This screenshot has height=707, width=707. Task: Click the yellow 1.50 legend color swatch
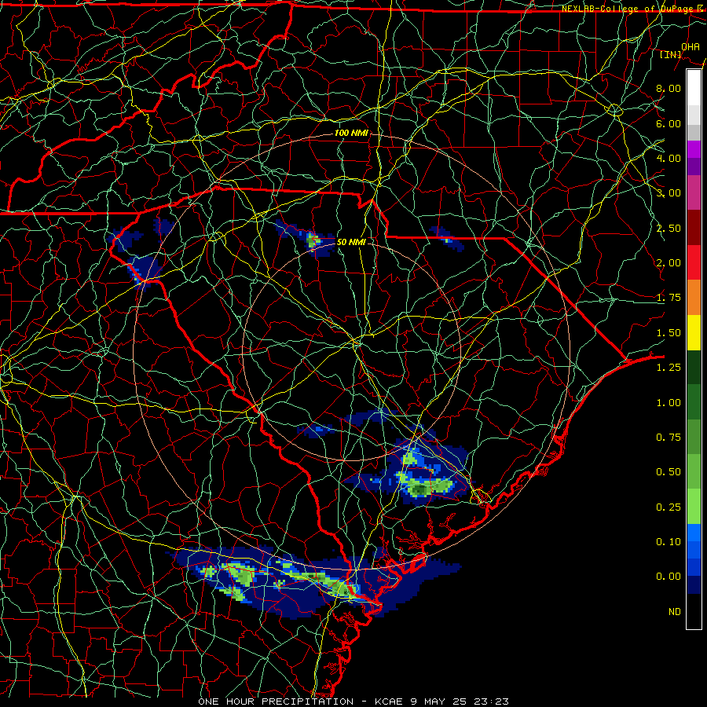coord(694,332)
